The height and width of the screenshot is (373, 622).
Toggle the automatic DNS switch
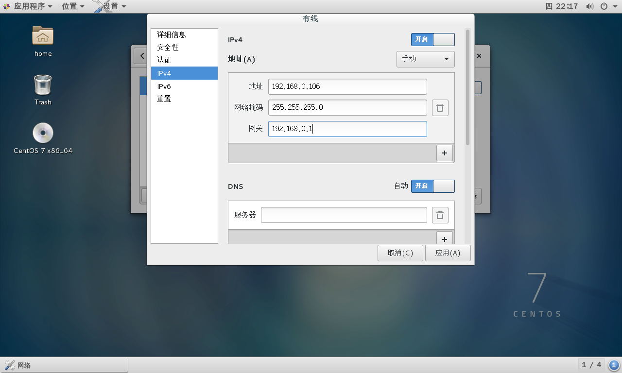(x=432, y=186)
